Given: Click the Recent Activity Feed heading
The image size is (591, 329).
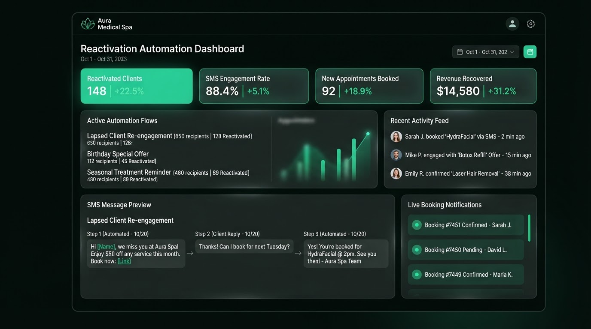Looking at the screenshot, I should 420,121.
